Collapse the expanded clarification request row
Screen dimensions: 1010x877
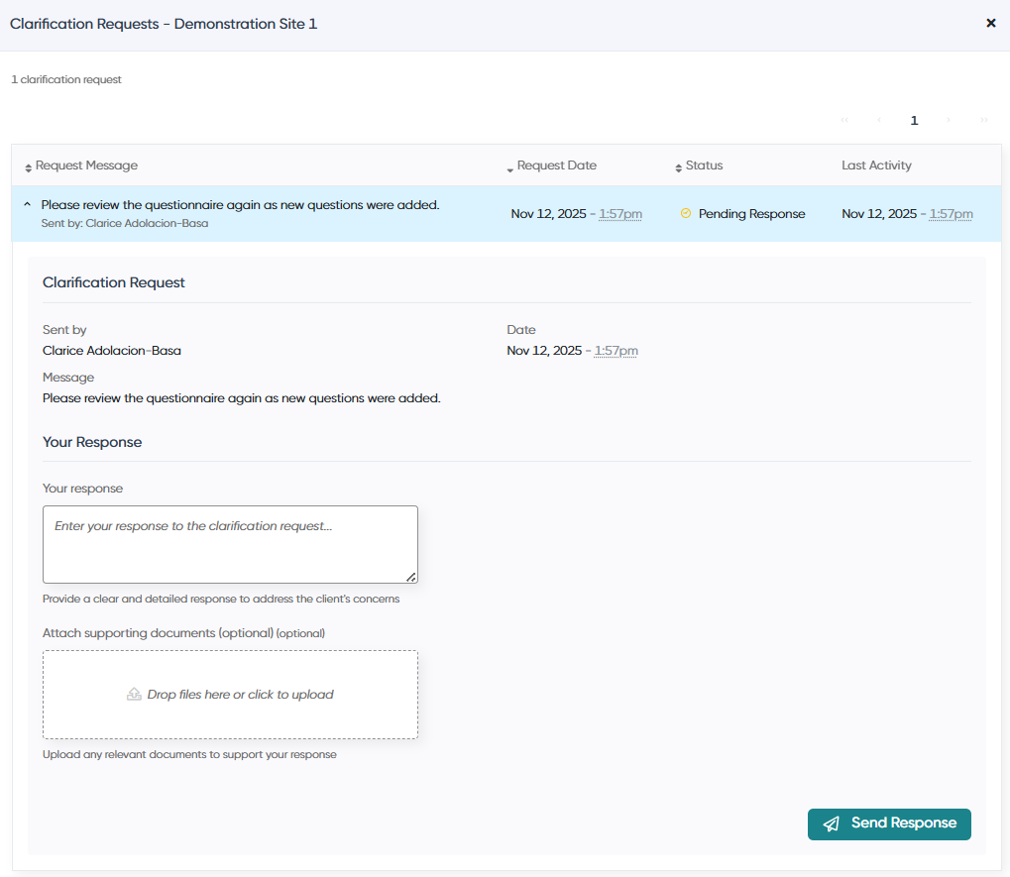tap(27, 204)
